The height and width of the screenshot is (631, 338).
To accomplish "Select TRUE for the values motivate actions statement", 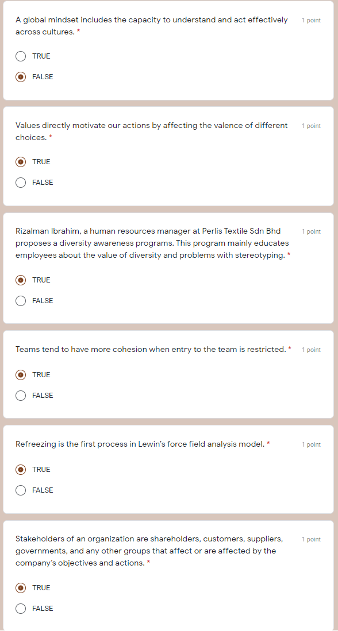I will point(21,161).
